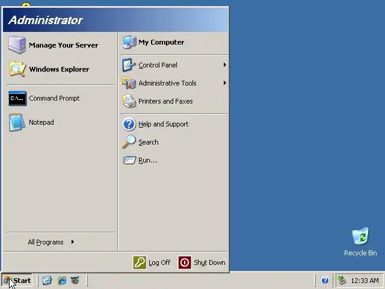The image size is (385, 289).
Task: Click the network tray icon beside the clock
Action: (x=342, y=280)
